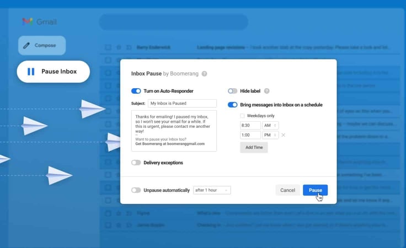Open the after 1 hour dropdown

[x=212, y=190]
